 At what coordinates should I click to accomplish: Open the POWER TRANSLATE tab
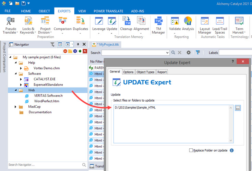108,11
